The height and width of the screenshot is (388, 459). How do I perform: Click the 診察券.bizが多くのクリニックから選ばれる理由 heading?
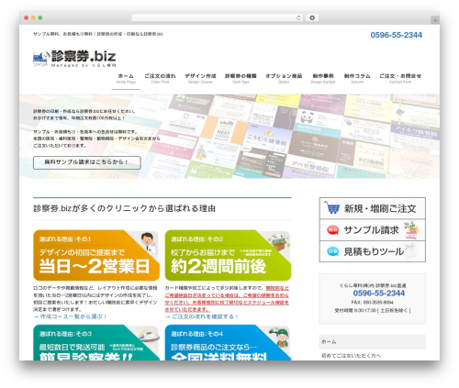coord(124,208)
